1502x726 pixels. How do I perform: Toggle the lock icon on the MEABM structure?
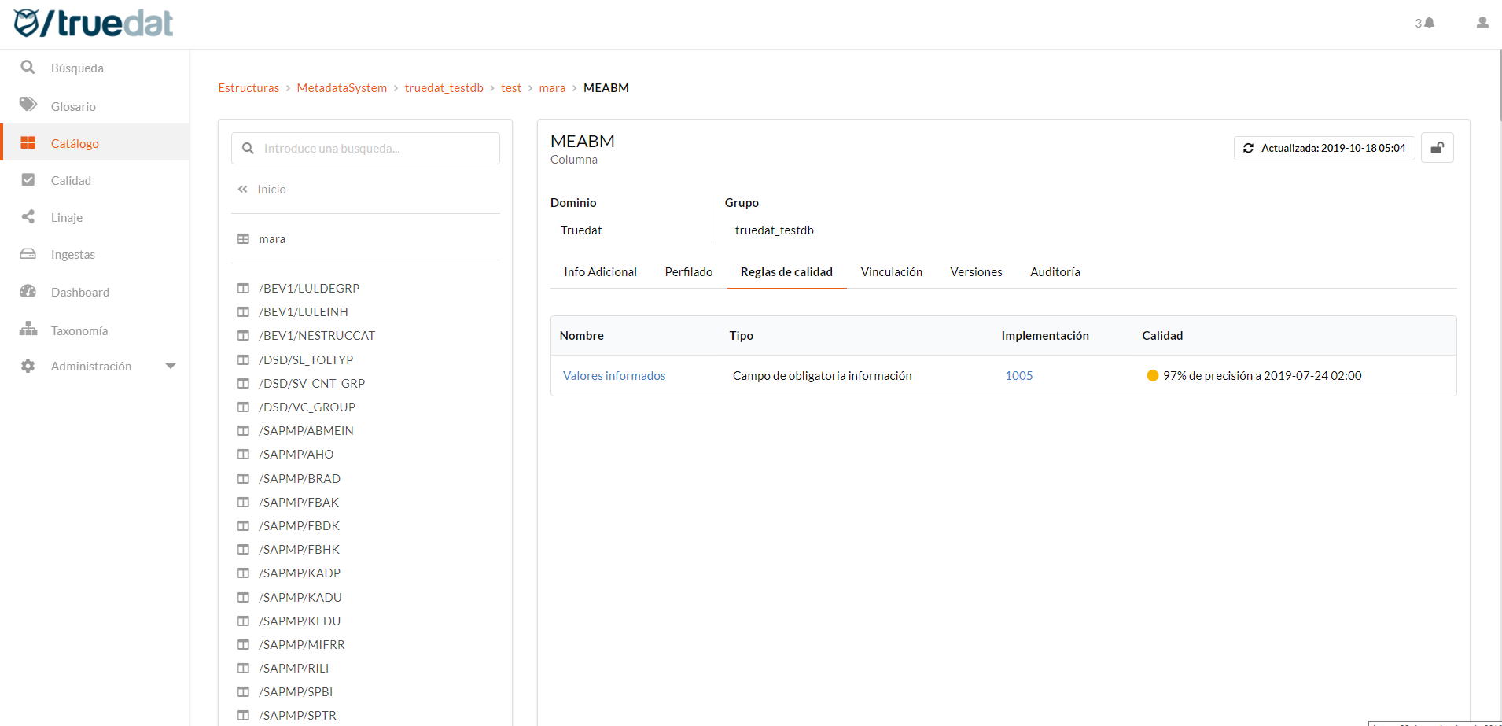coord(1438,148)
